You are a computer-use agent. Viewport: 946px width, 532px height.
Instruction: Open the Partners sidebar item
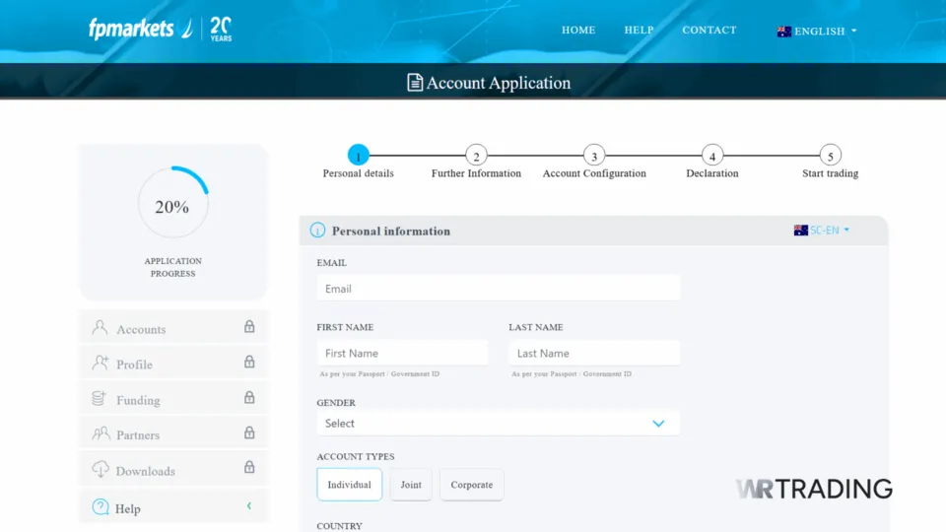pyautogui.click(x=173, y=433)
